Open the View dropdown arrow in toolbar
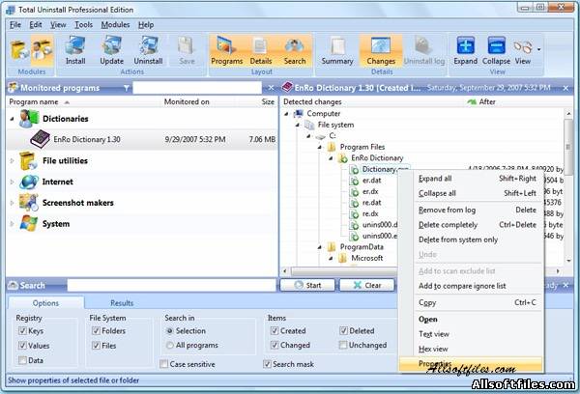This screenshot has height=394, width=580. 538,49
